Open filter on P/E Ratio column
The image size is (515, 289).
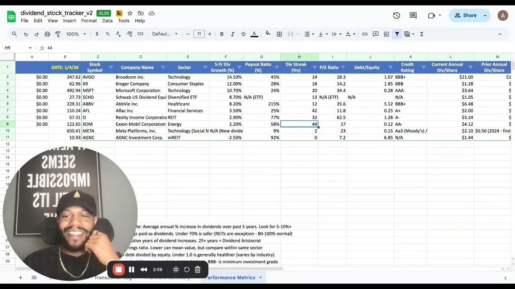pos(343,67)
